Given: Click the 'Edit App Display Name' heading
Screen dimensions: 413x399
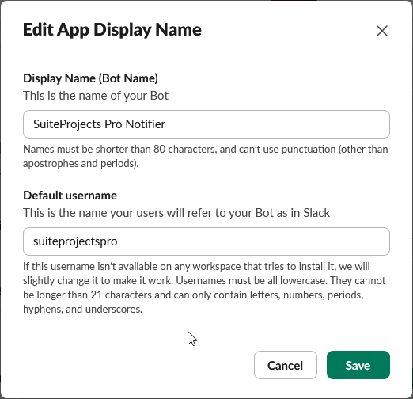Looking at the screenshot, I should point(112,29).
